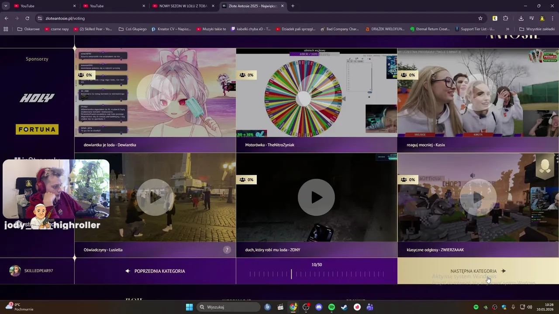Bookmark this page with the star icon
The width and height of the screenshot is (559, 314).
[480, 18]
